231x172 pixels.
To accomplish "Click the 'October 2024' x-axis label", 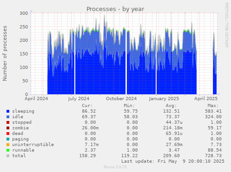I will [121, 99].
